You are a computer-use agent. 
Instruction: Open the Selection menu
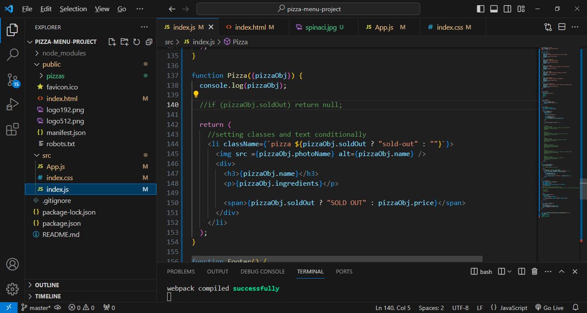point(72,9)
